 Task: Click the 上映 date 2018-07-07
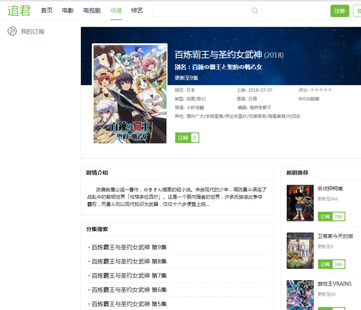tap(260, 90)
